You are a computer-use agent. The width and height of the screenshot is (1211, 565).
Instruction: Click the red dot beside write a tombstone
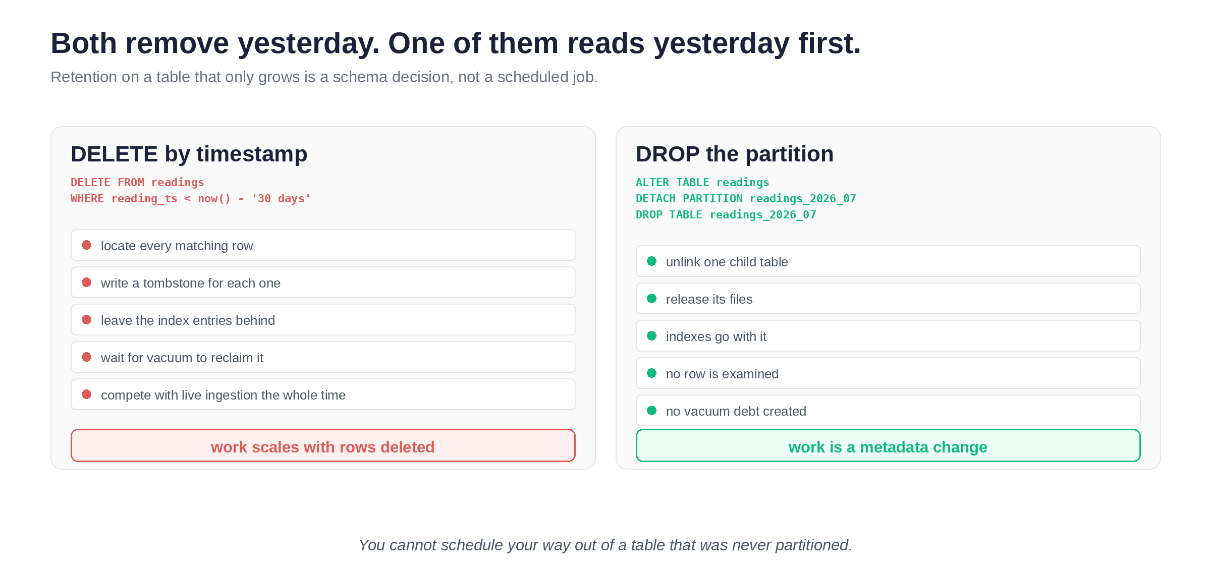87,282
